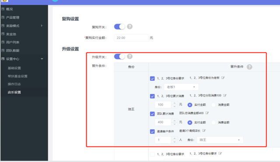Click the icon beside 奖励模式 in sidebar
The height and width of the screenshot is (162, 280).
3,26
